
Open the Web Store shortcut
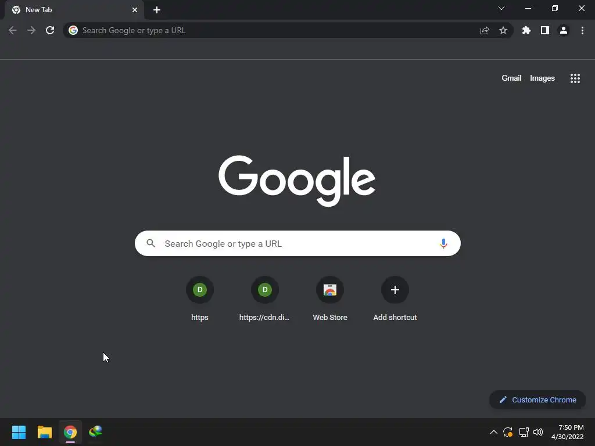pyautogui.click(x=330, y=298)
